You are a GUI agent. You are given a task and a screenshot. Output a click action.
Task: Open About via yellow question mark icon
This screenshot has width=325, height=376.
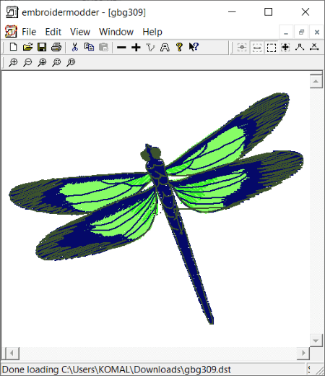[x=179, y=47]
